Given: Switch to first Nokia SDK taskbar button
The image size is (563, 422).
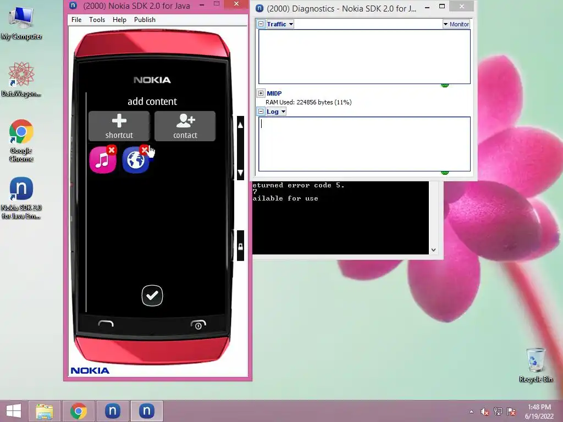Looking at the screenshot, I should 113,411.
